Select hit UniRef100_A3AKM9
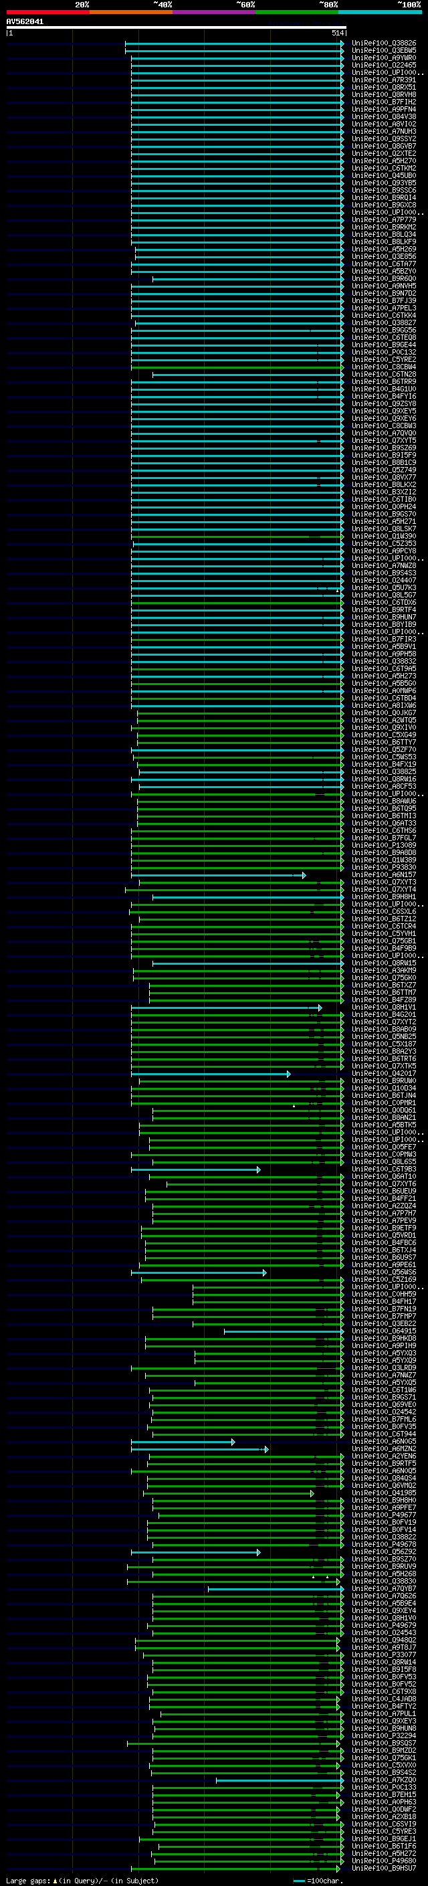 tap(383, 970)
